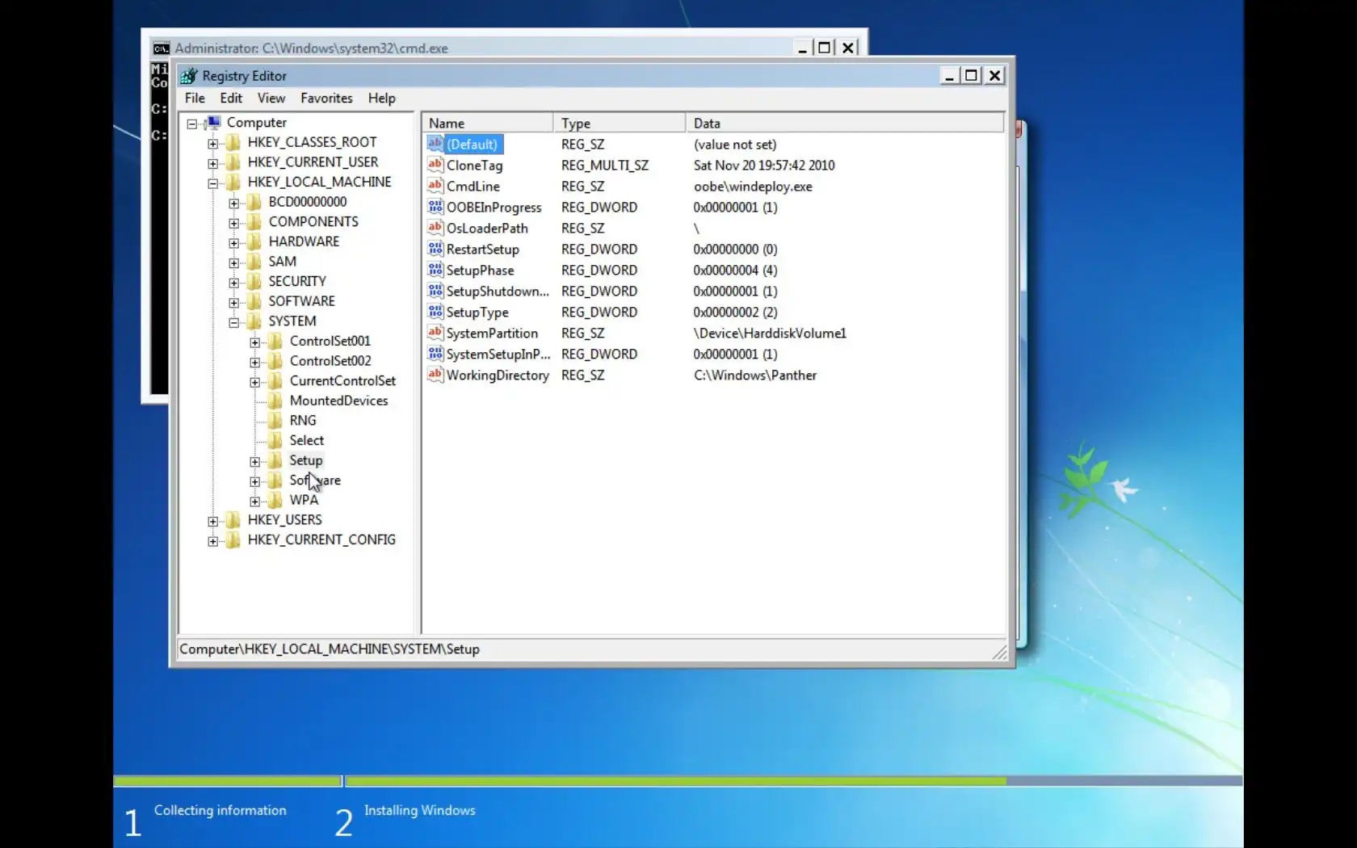Click the HKEY_CLASSES_ROOT folder icon
1357x848 pixels.
pos(233,143)
